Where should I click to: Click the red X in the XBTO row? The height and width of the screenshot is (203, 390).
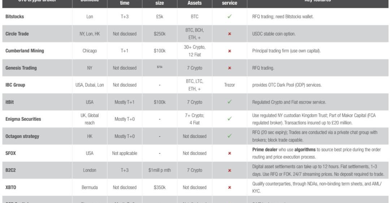coord(230,188)
